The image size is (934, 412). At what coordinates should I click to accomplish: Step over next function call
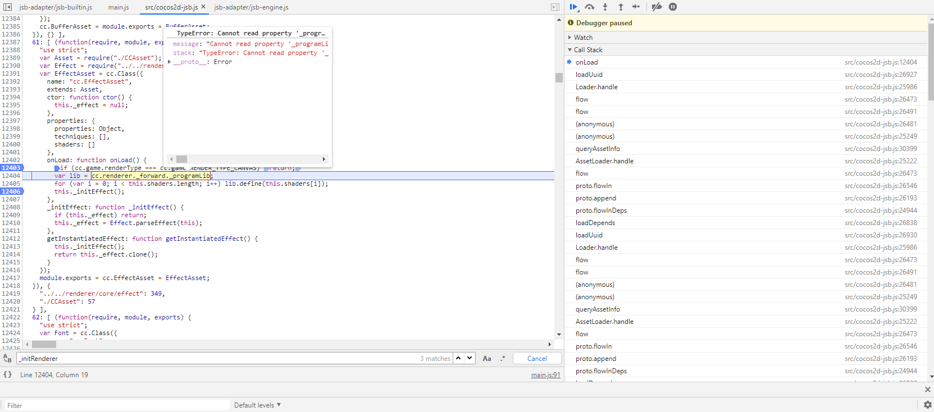tap(589, 7)
